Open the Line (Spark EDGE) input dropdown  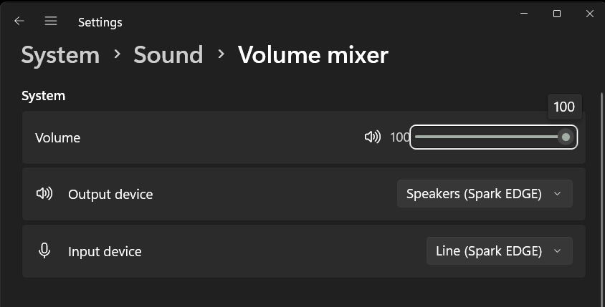[x=500, y=250]
